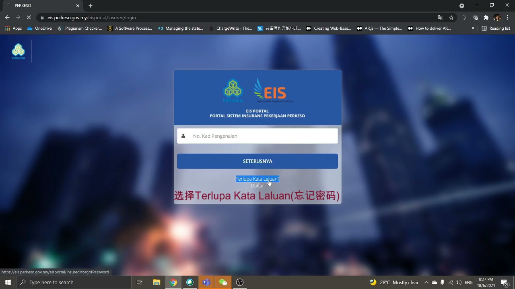Screen dimensions: 515x289
Task: Open File Explorer from the taskbar
Action: point(157,283)
